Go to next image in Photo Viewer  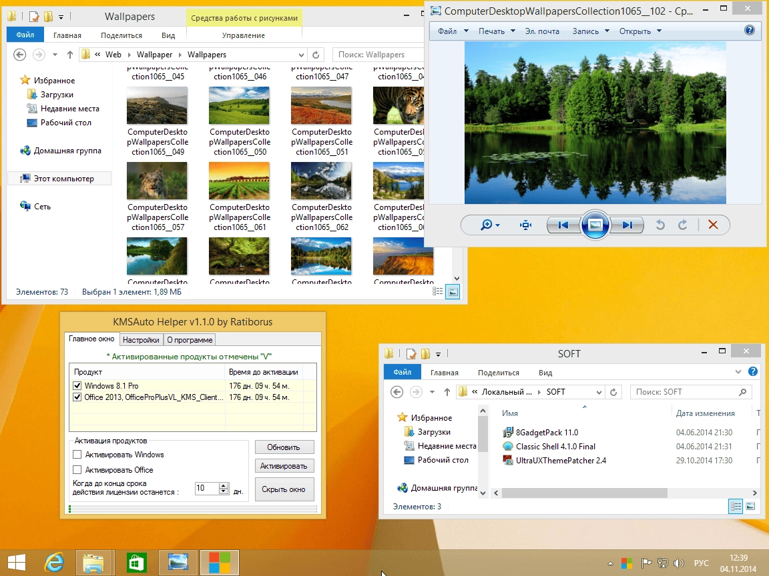click(x=627, y=225)
